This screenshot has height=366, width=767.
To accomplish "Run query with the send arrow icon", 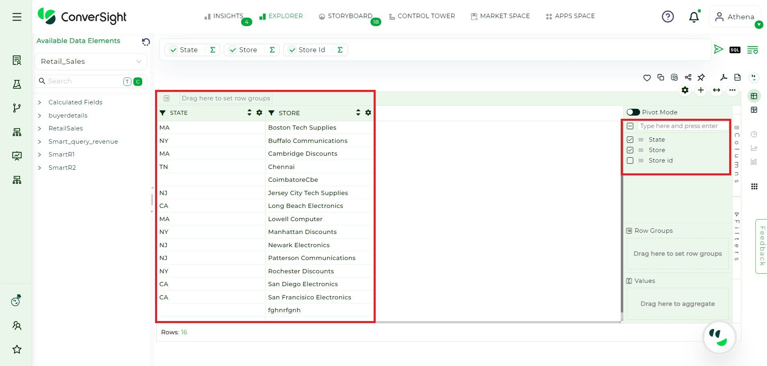I will pyautogui.click(x=718, y=49).
